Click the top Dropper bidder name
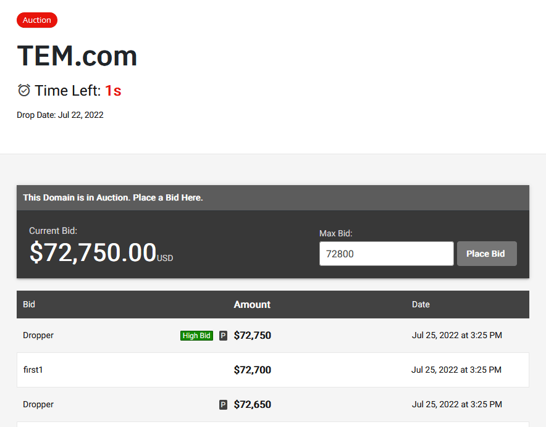 coord(38,336)
